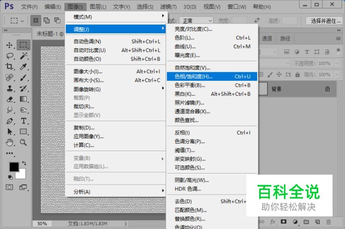Viewport: 345px width, 229px height.
Task: Expand the 图像旋转(G) submenu
Action: [116, 89]
